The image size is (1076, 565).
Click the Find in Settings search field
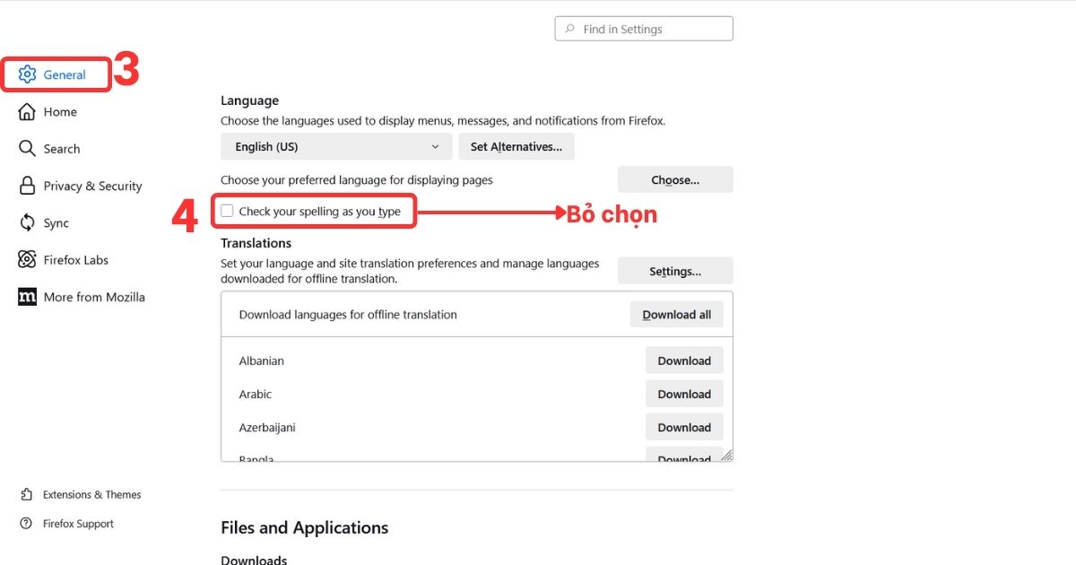[643, 28]
